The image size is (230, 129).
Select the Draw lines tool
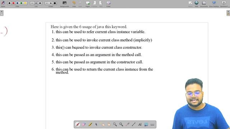(133, 124)
